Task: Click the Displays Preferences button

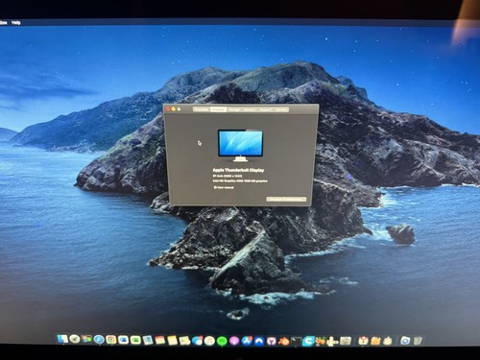Action: 286,199
